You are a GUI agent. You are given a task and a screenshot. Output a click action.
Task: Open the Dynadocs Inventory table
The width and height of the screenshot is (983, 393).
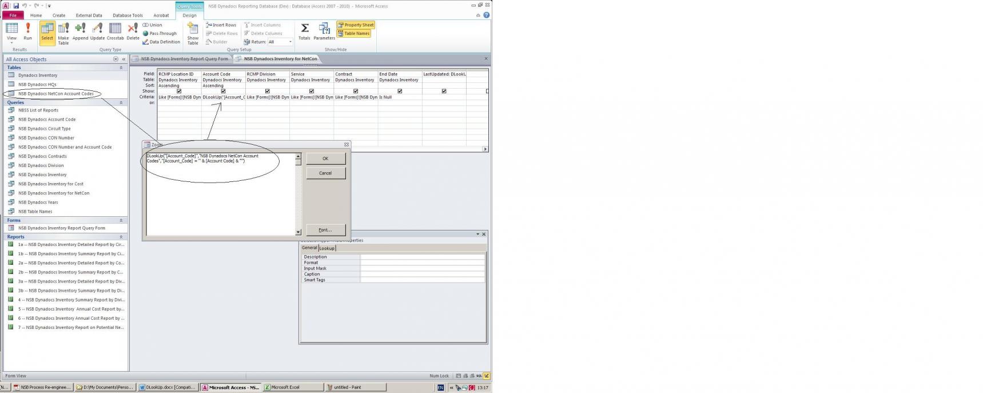[x=38, y=75]
